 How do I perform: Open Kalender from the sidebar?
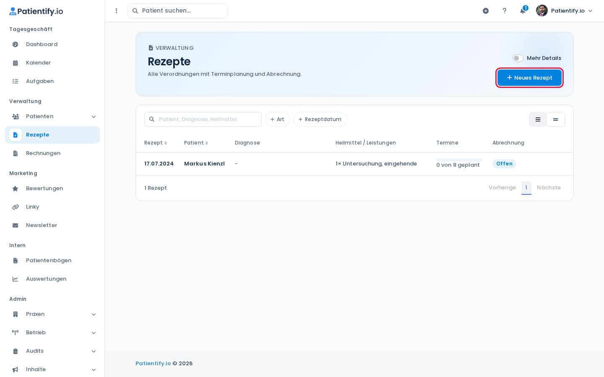[52, 63]
